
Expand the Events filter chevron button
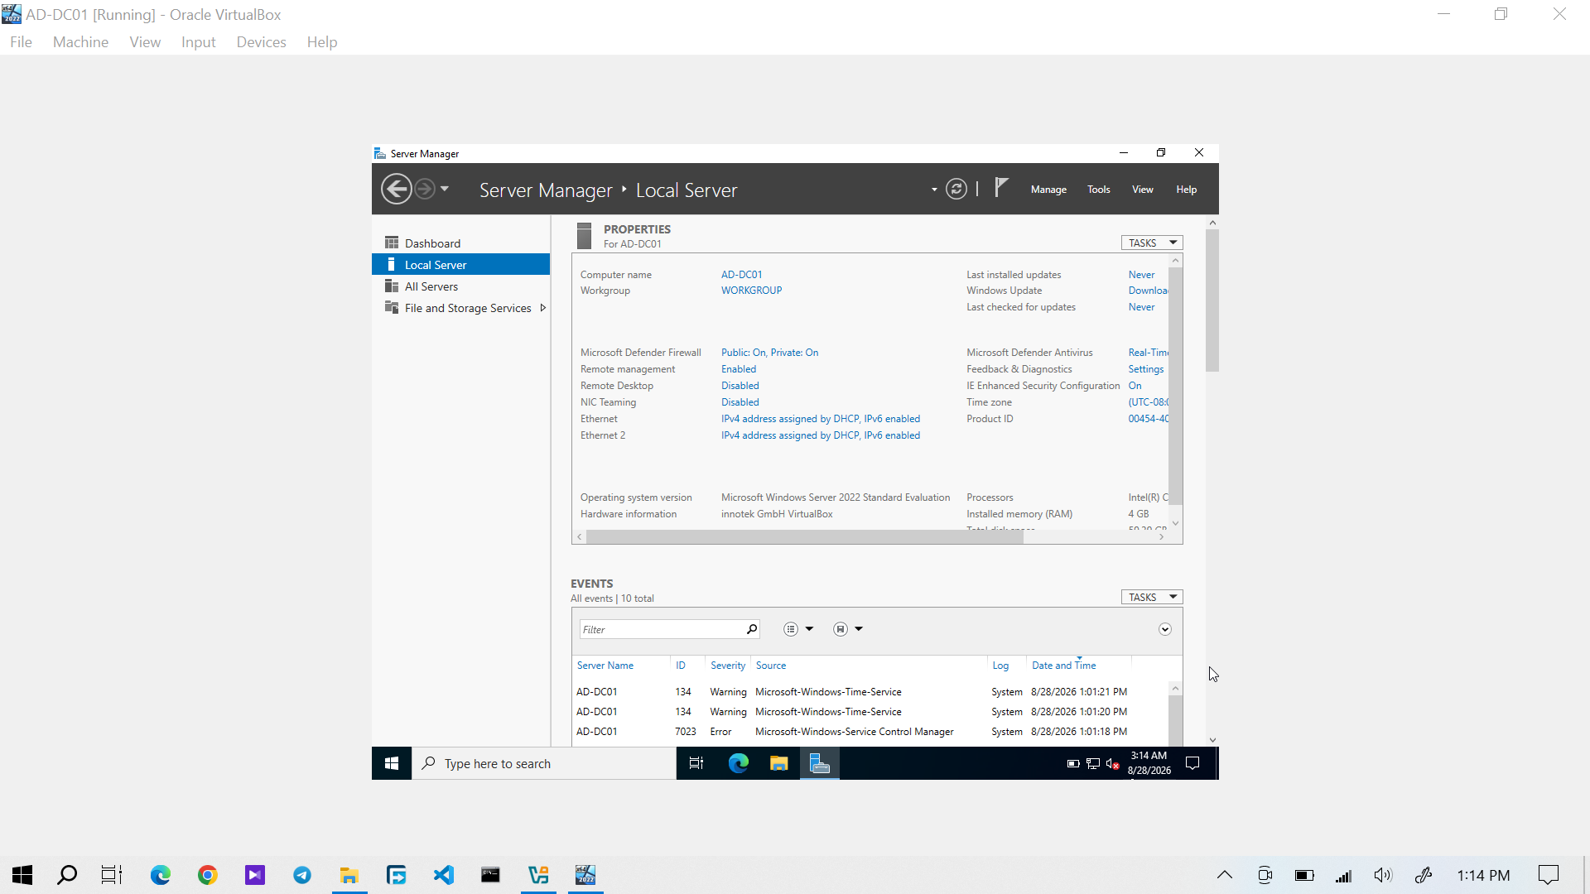click(x=1165, y=629)
